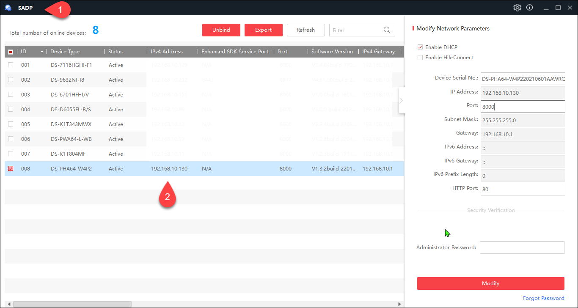Click the IP Address field in side panel
The width and height of the screenshot is (578, 308).
click(523, 93)
